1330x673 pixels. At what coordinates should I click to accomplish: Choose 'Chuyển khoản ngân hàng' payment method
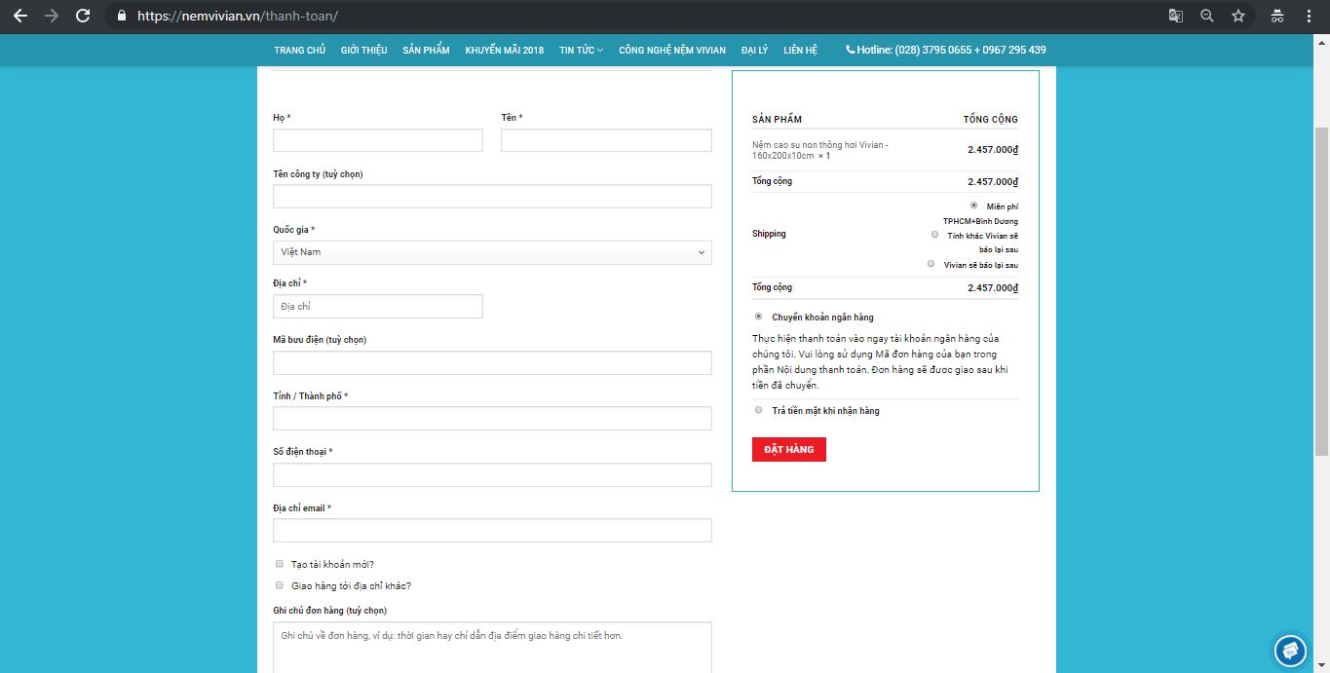pyautogui.click(x=758, y=317)
